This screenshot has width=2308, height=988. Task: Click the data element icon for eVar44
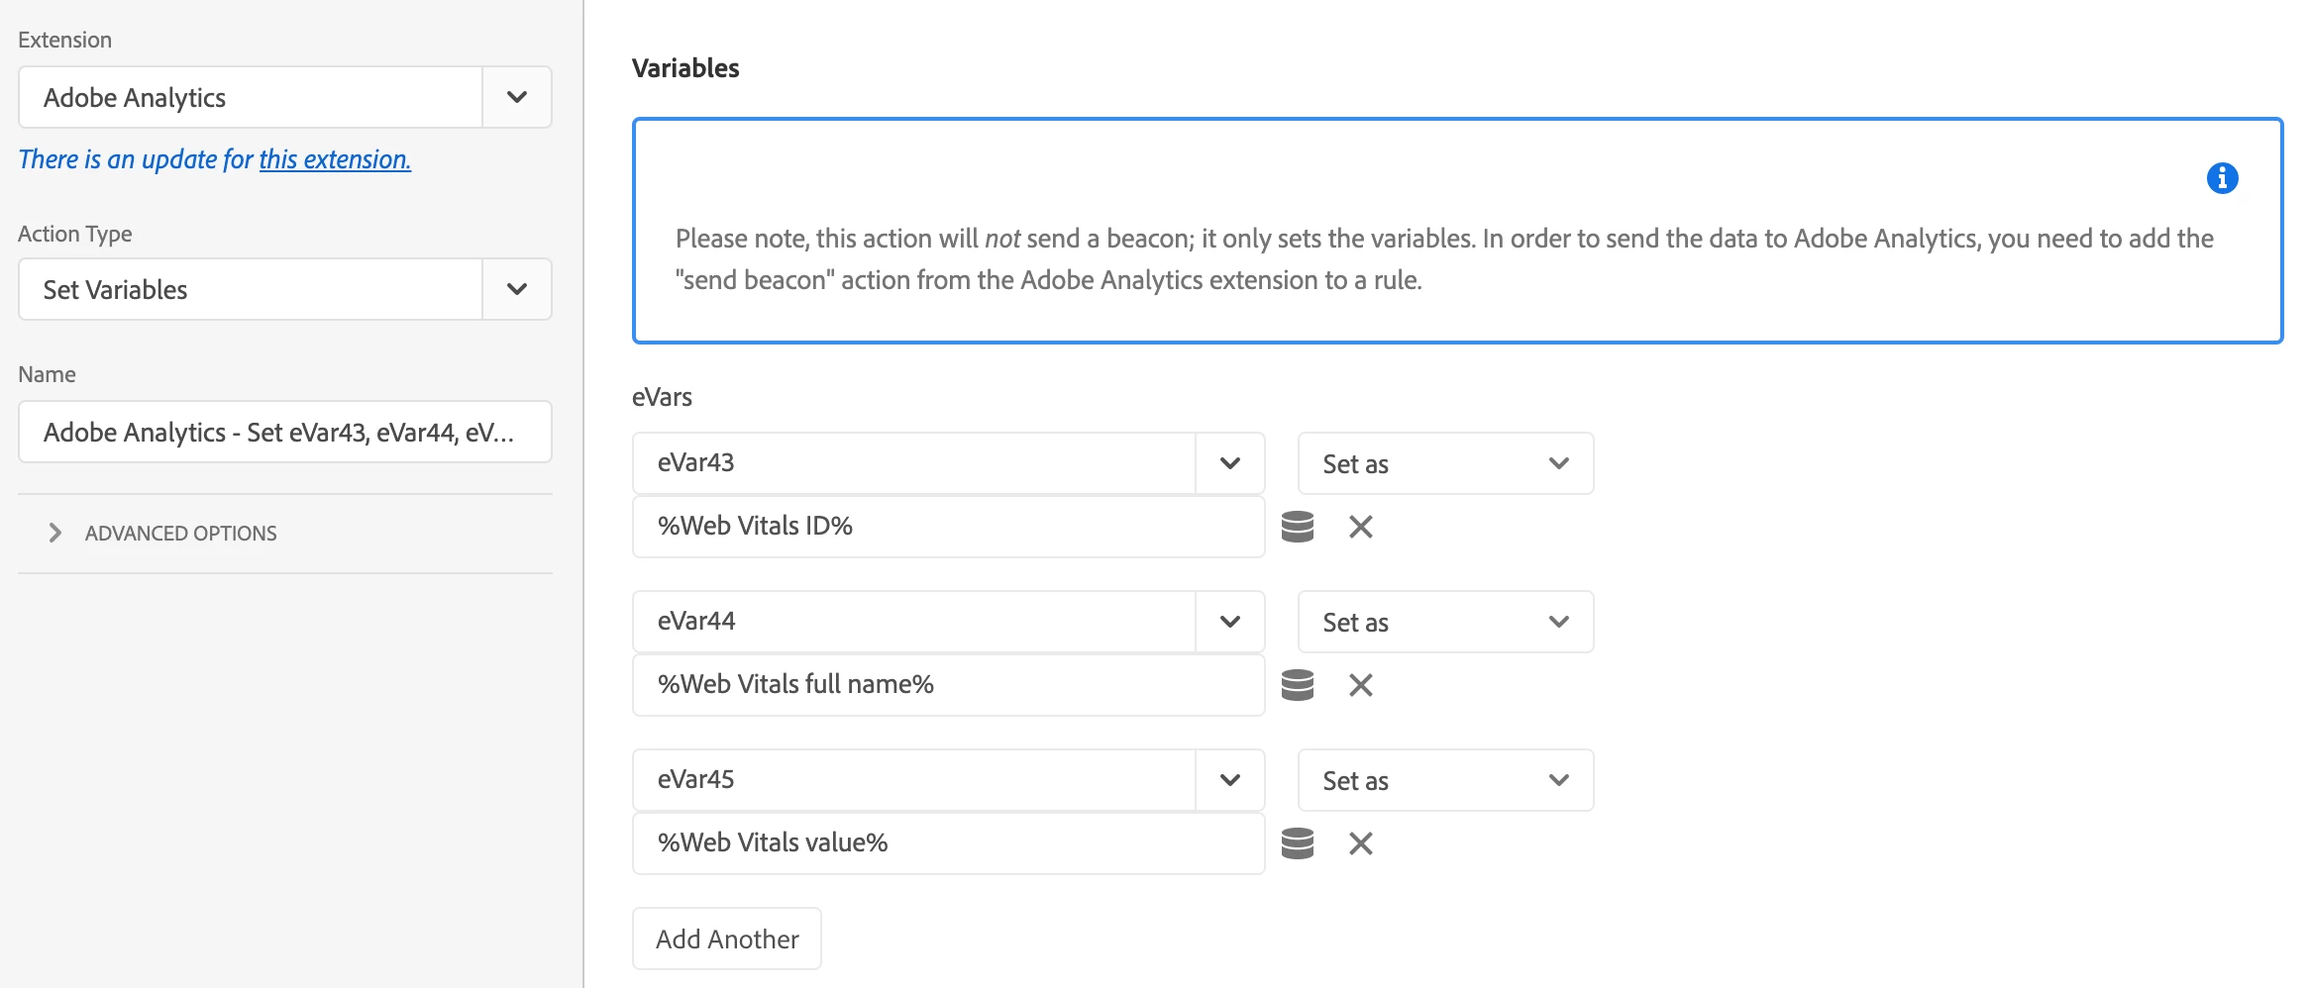[1297, 685]
